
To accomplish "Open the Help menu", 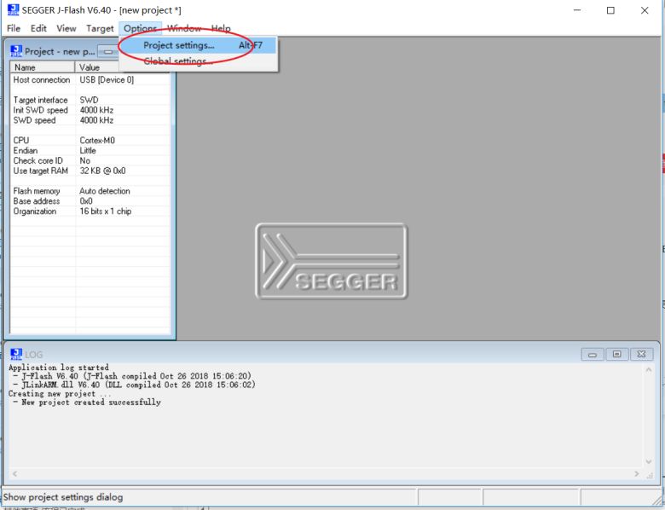I will click(x=221, y=28).
